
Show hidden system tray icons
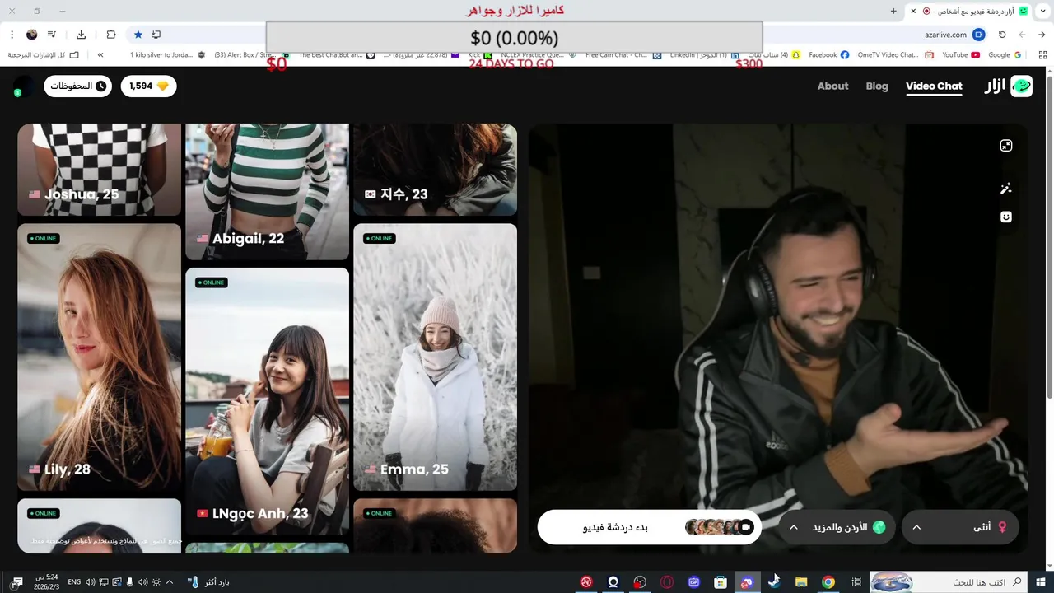(x=170, y=582)
